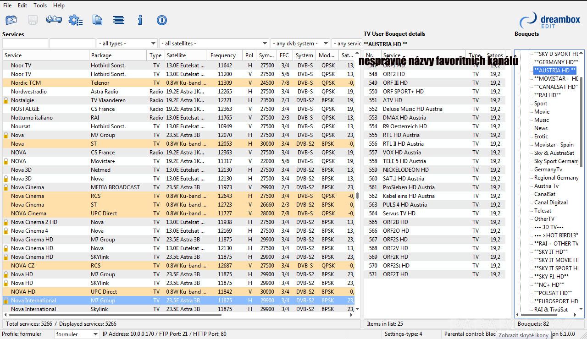The width and height of the screenshot is (587, 339).
Task: Open the FTP download/upload transfer tool
Action: click(54, 20)
